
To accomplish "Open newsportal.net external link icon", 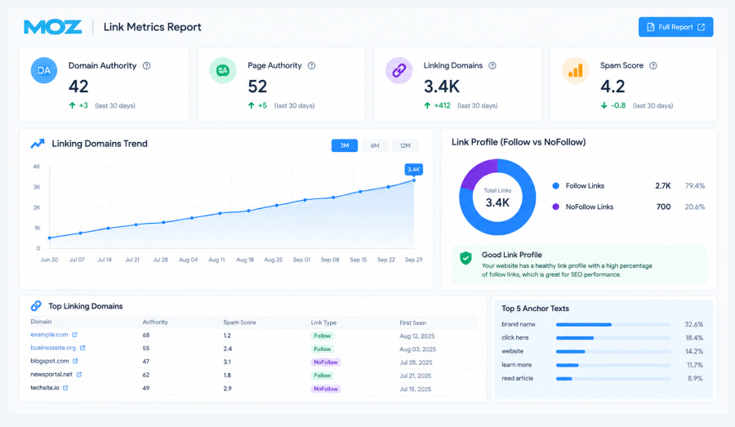I will 78,374.
